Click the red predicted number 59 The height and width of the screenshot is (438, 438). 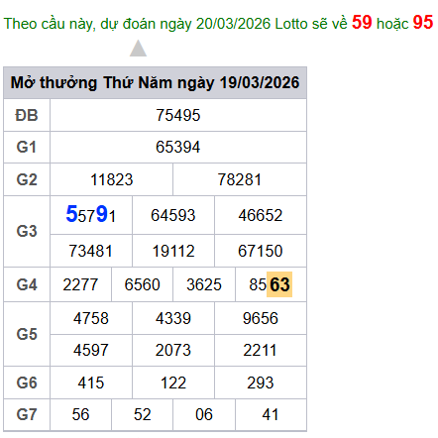(x=362, y=23)
